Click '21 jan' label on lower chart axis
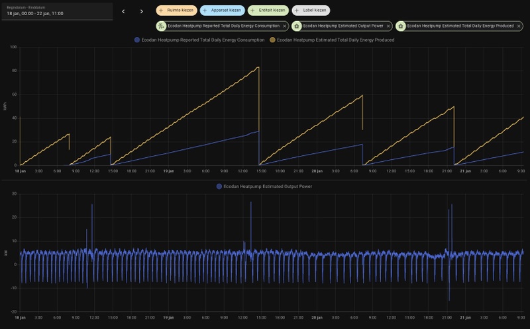 466,318
